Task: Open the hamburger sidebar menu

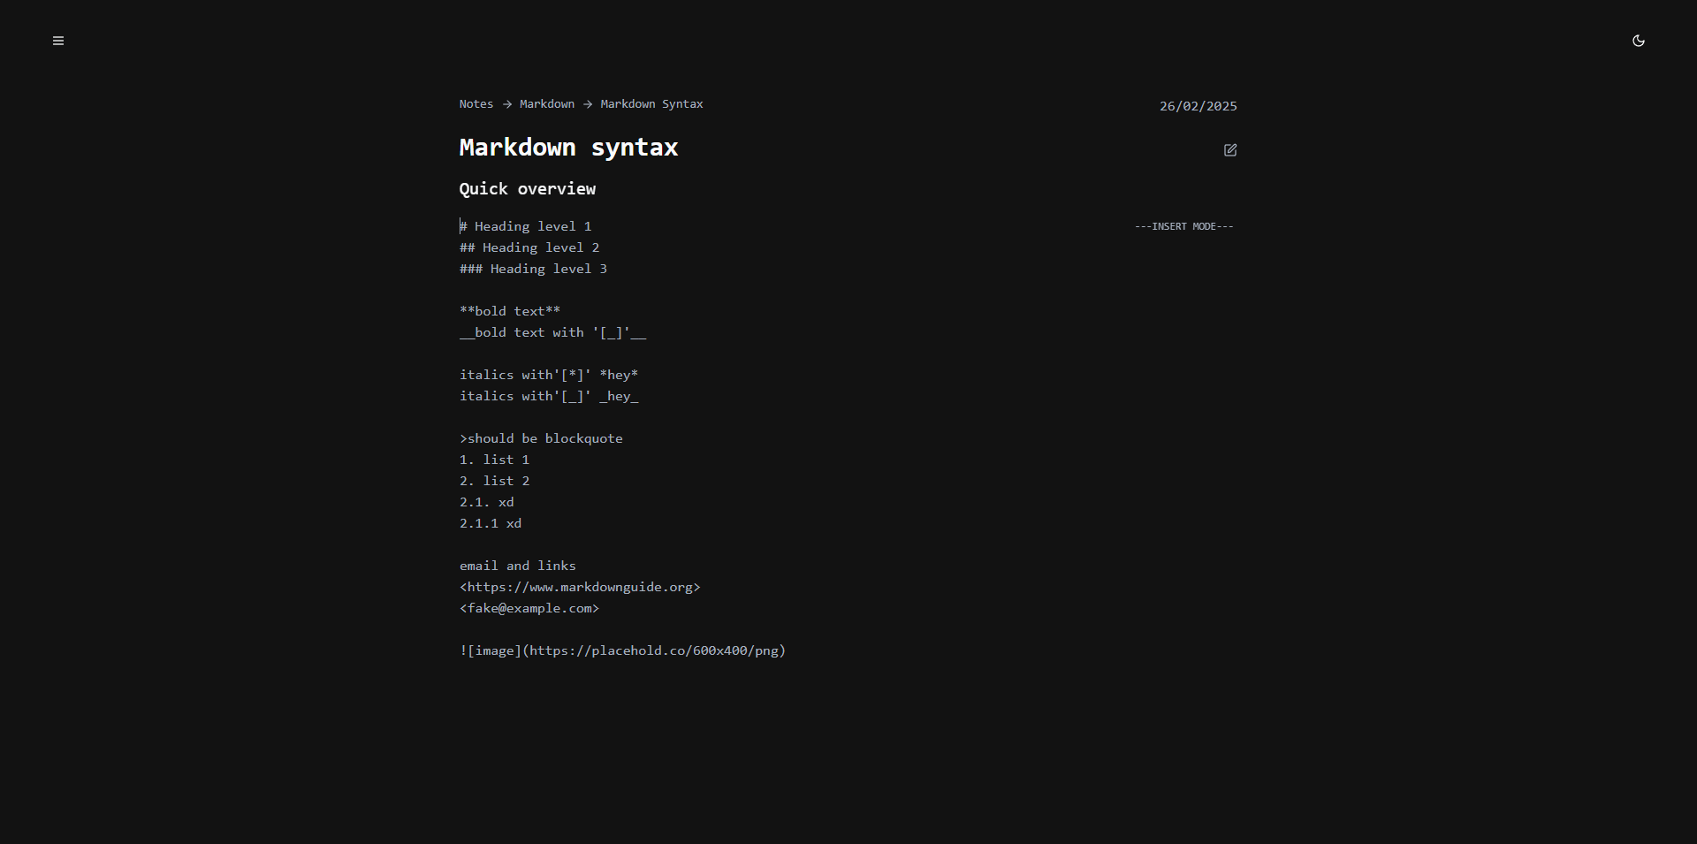Action: pos(58,41)
